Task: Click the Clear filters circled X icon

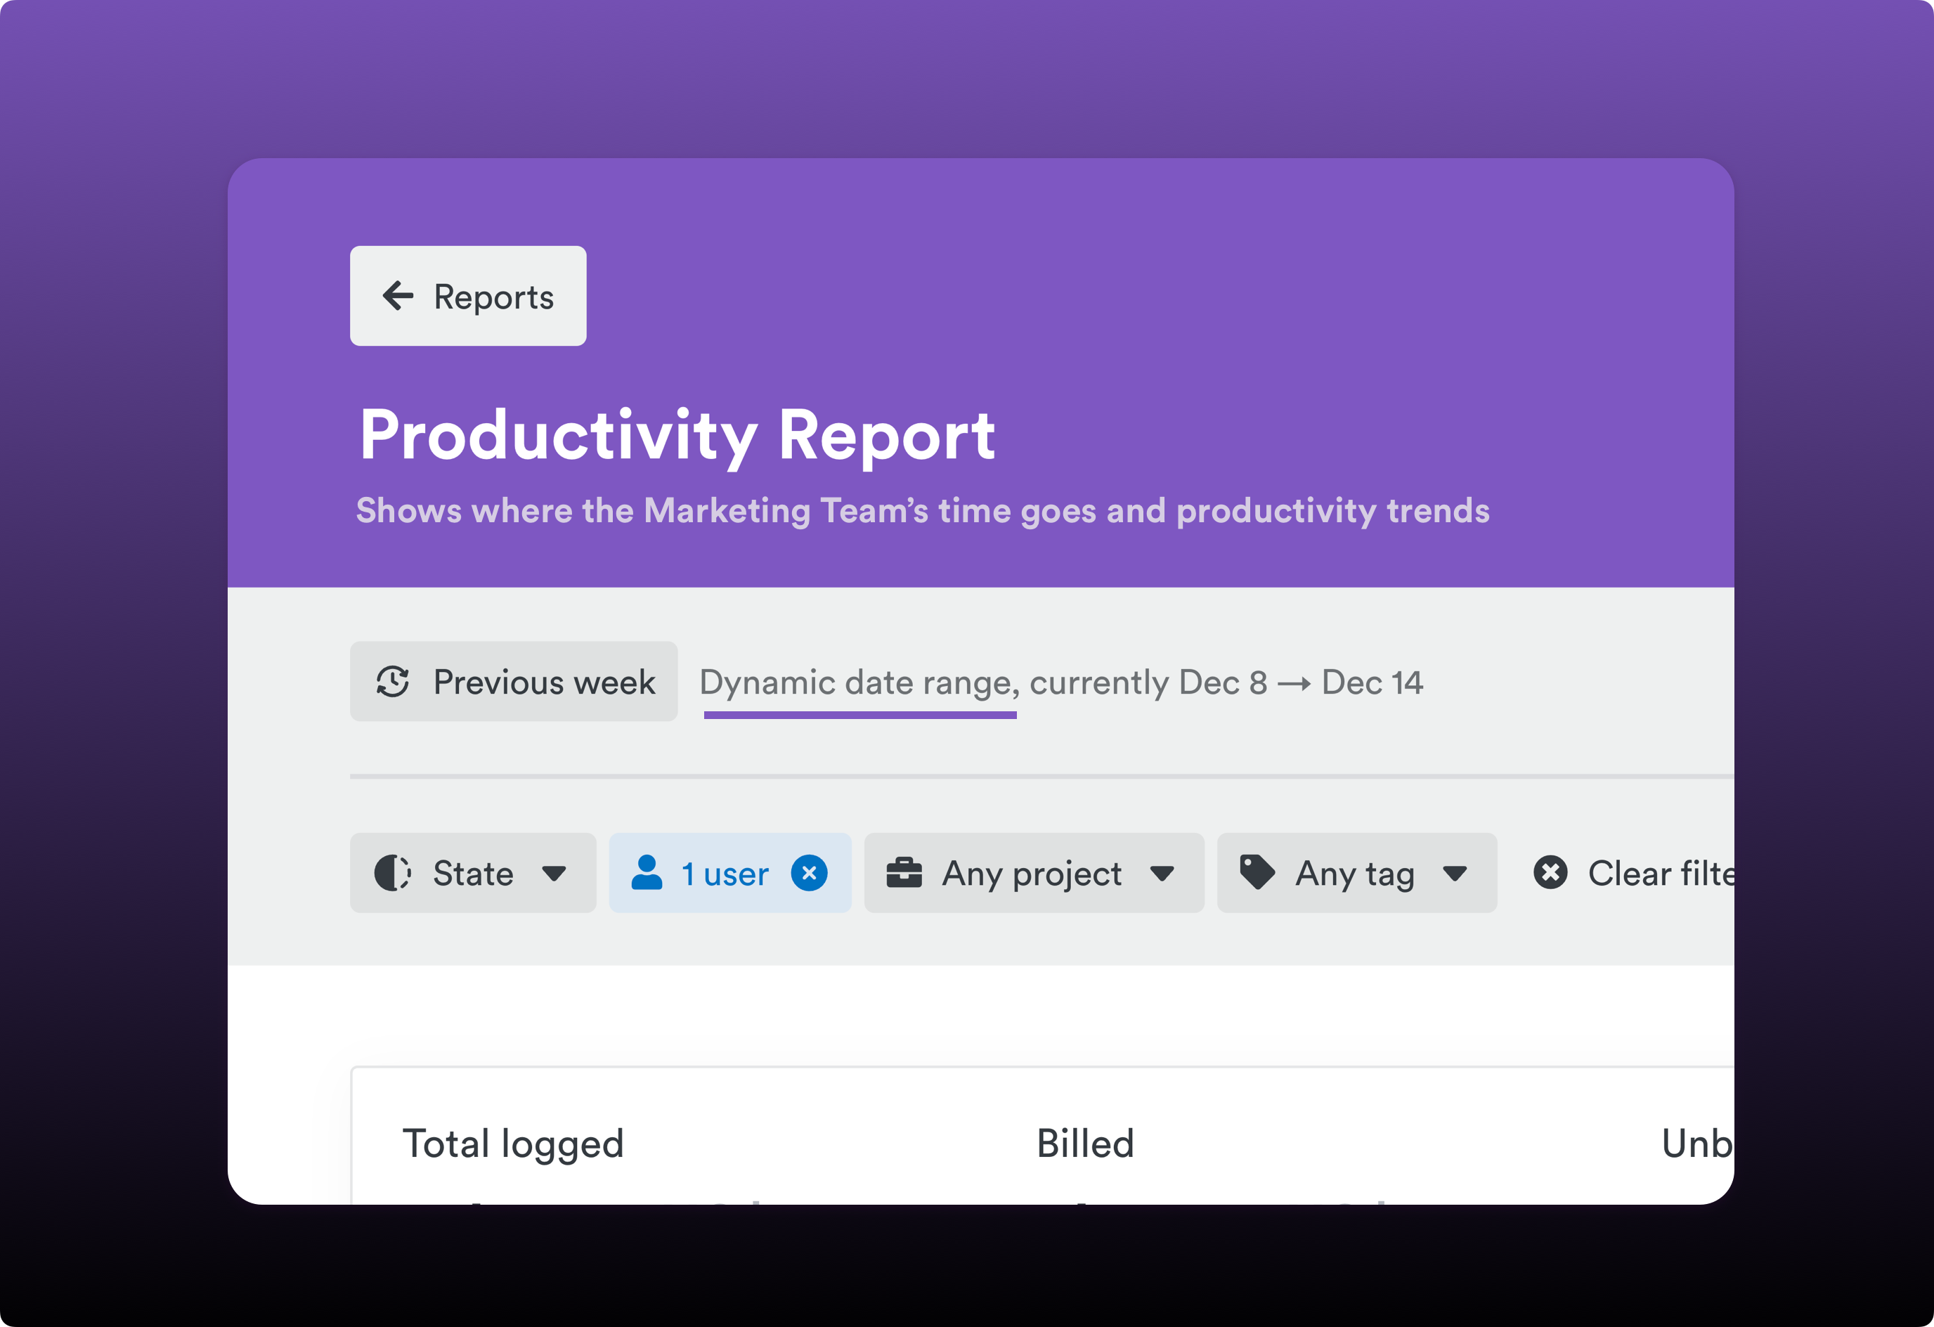Action: [1550, 873]
